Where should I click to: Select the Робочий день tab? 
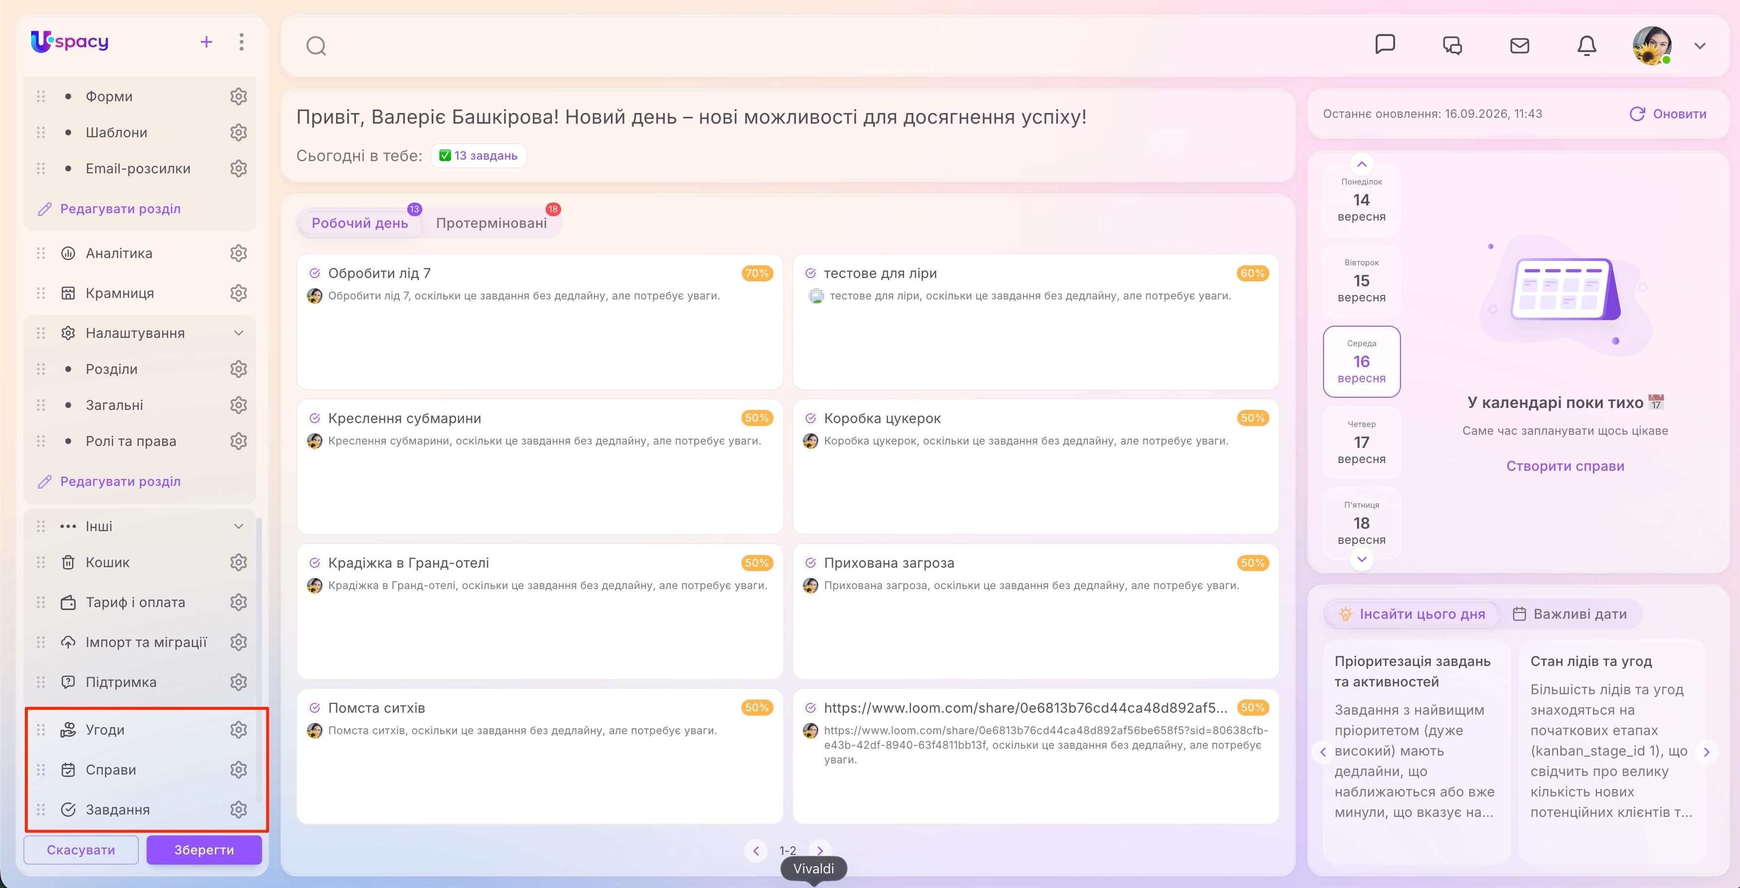click(x=359, y=223)
